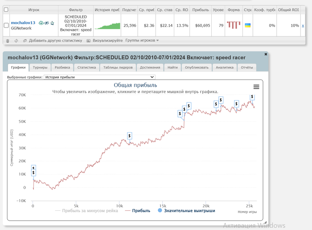Click the topmost $ marker near 25k games
The image size is (312, 230).
pos(252,97)
